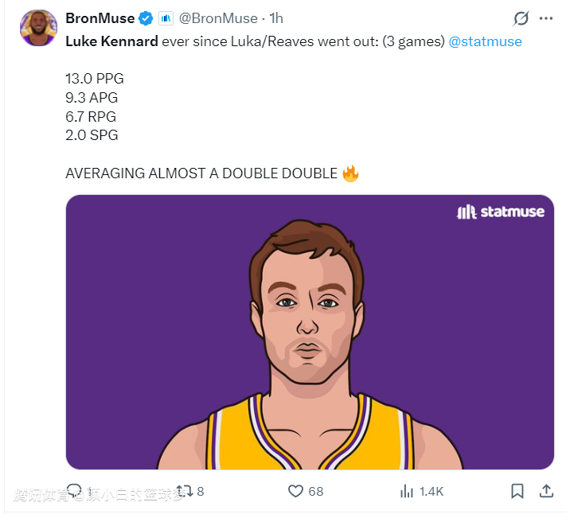Reply to the post using comment icon
The image size is (566, 514).
(75, 490)
